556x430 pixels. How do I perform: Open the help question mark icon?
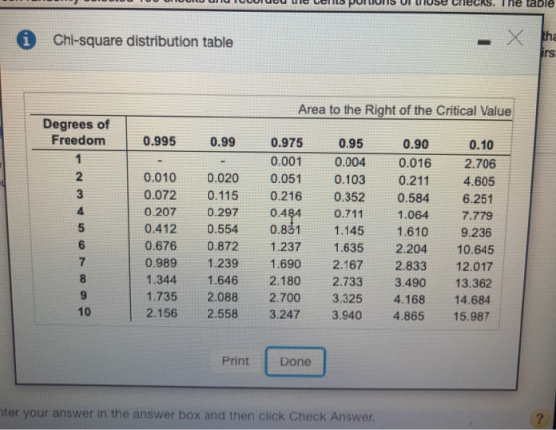tap(539, 419)
